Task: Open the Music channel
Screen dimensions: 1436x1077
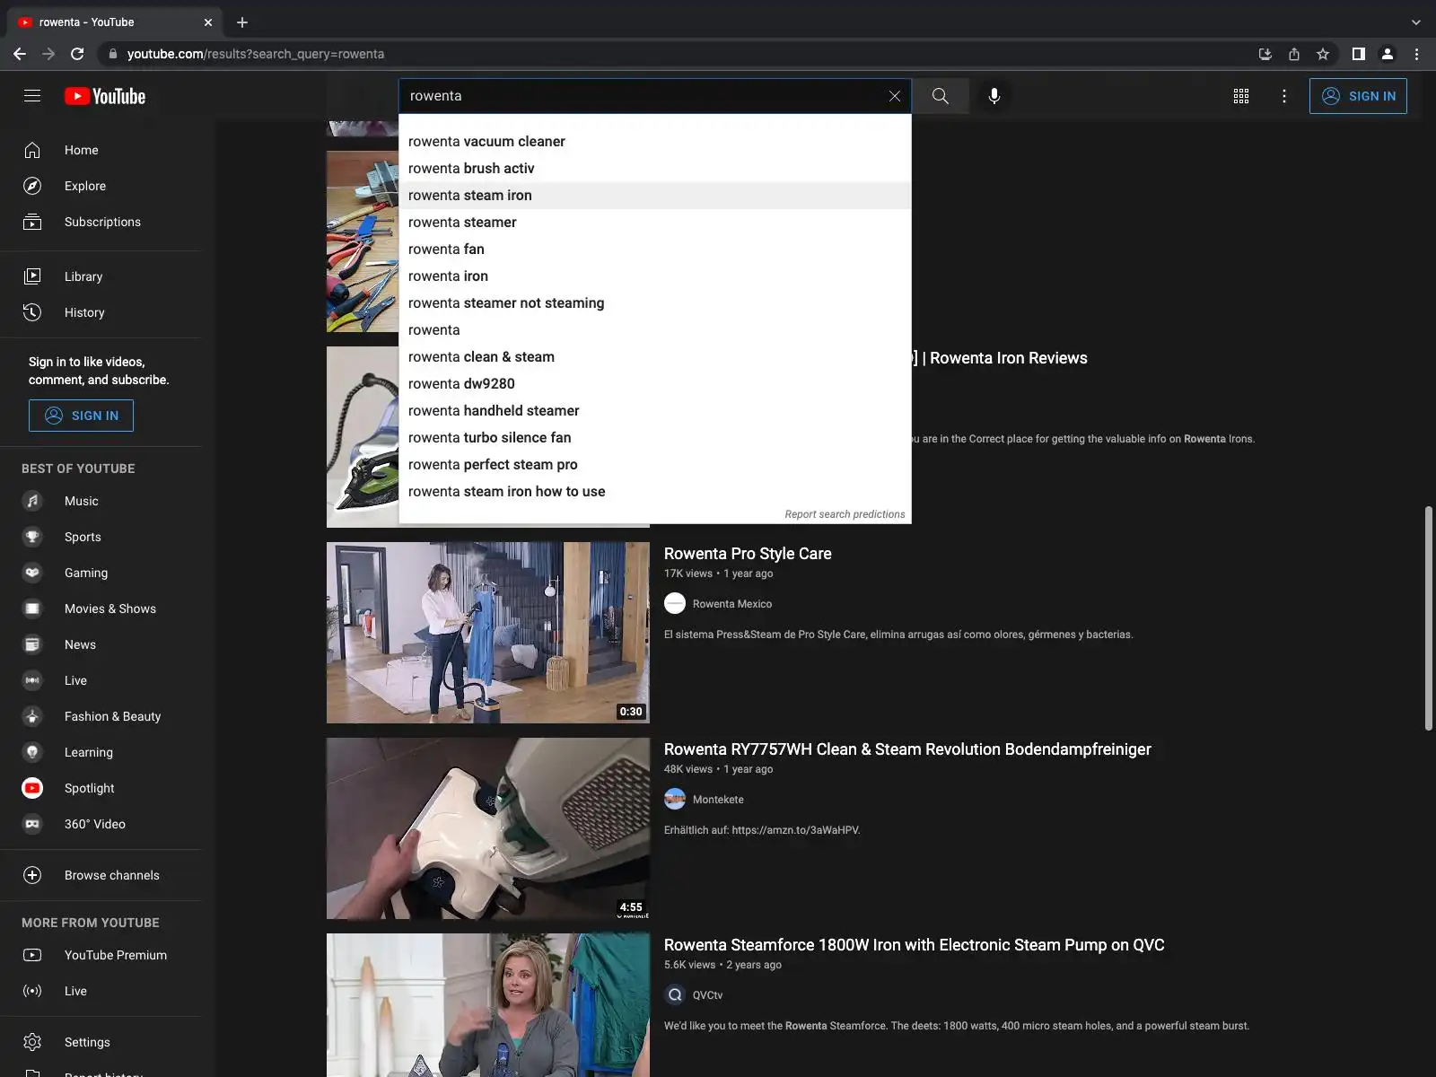Action: click(x=101, y=501)
